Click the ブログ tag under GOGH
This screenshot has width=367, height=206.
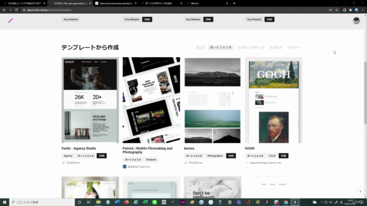click(x=272, y=156)
